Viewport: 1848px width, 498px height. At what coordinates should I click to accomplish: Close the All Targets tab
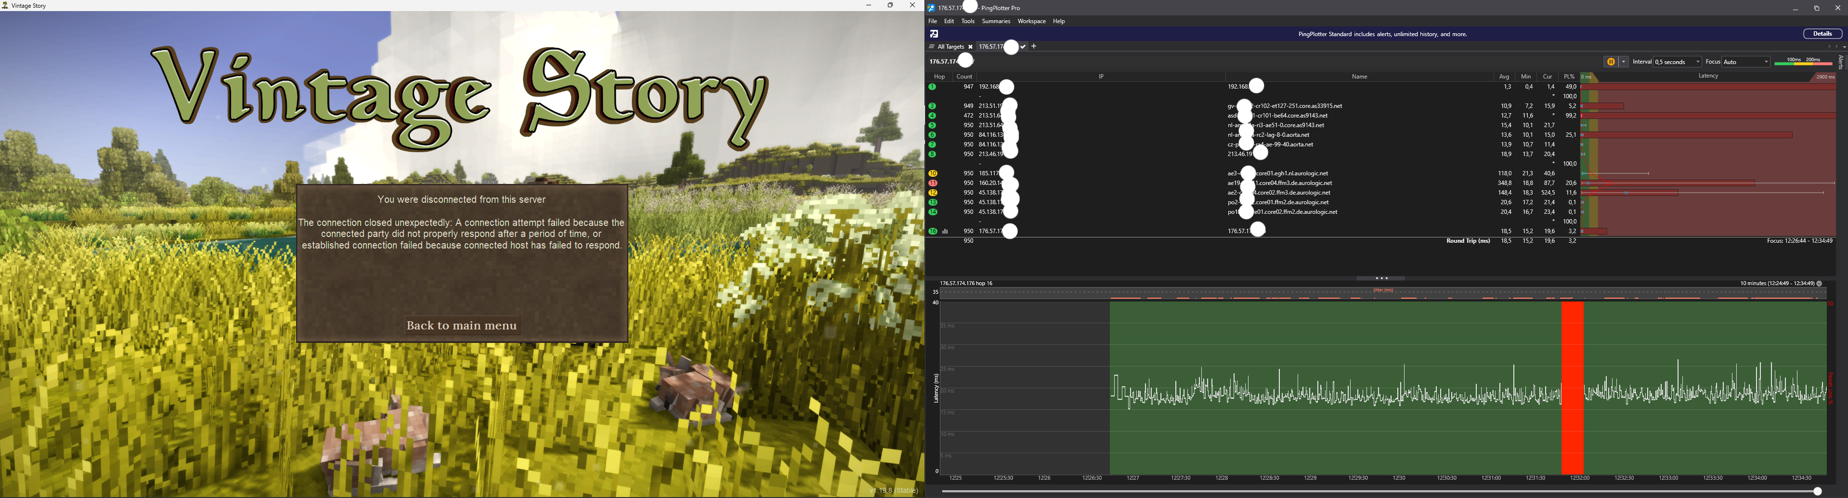point(970,47)
